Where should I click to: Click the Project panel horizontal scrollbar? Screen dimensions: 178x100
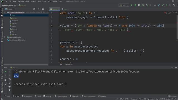click(26, 65)
